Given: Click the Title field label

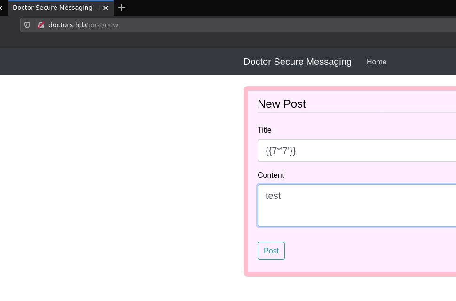Looking at the screenshot, I should [264, 130].
